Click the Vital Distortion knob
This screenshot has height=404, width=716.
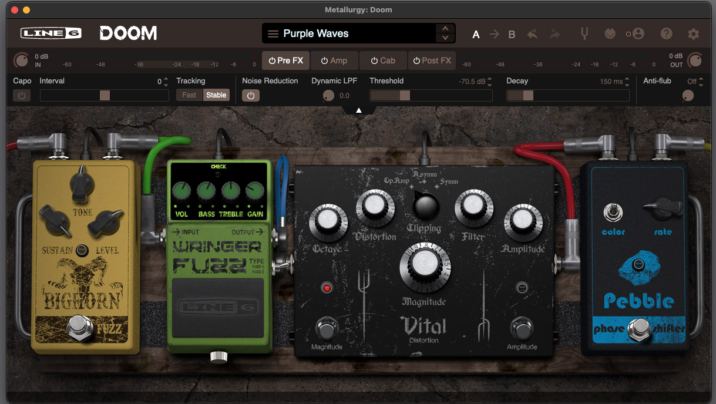[x=375, y=207]
